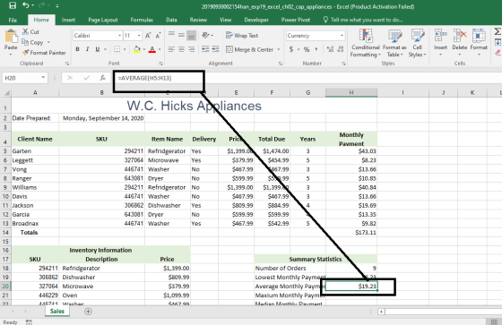Open Number format dialog launcher

coord(343,64)
